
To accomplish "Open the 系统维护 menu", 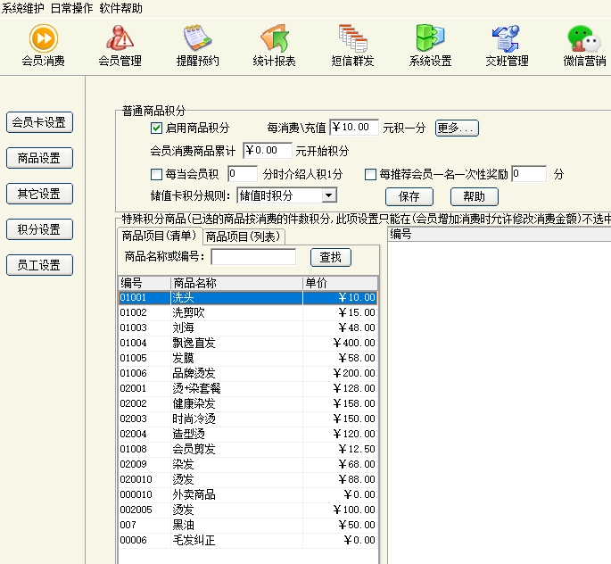I will [x=22, y=7].
